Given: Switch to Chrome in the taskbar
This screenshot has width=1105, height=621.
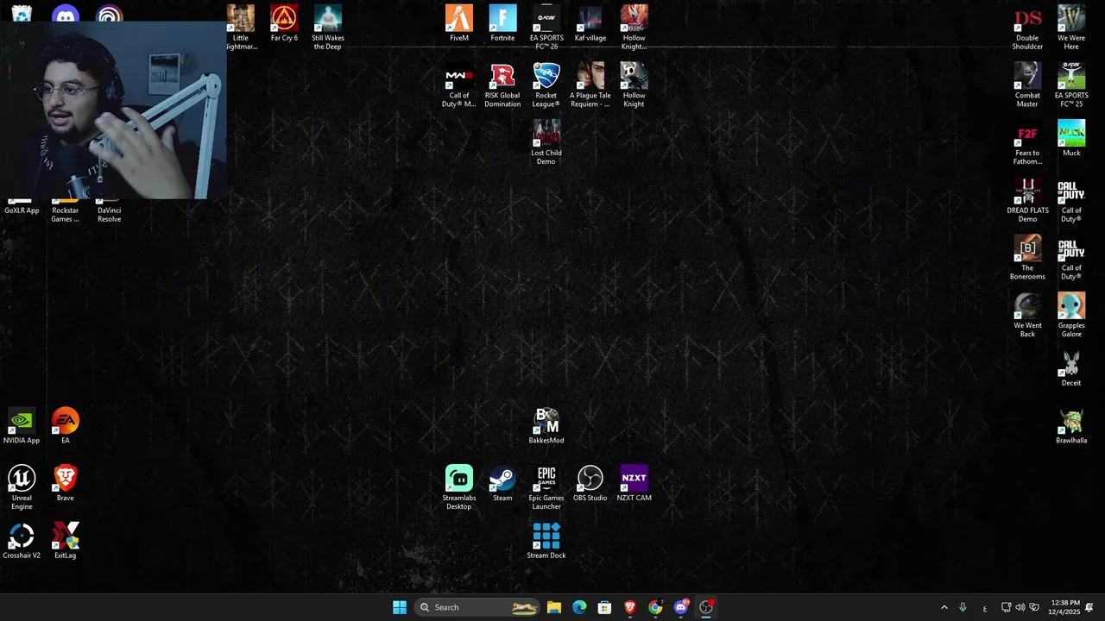Looking at the screenshot, I should coord(655,607).
